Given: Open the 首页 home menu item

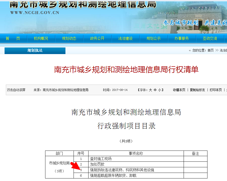Looking at the screenshot, I should click(13, 39).
